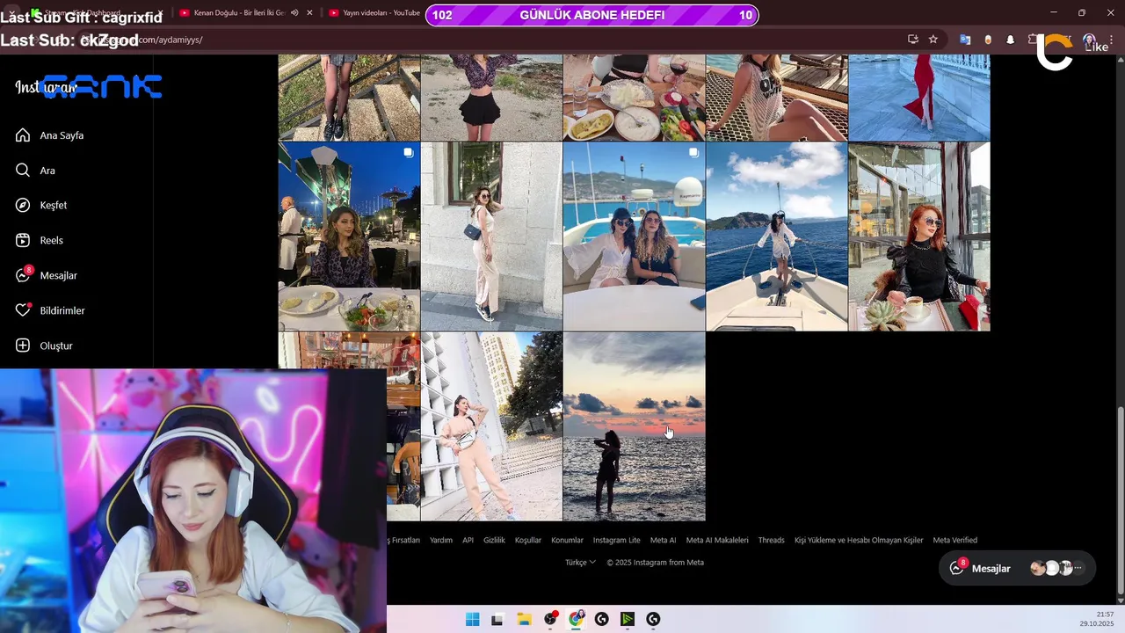This screenshot has height=633, width=1125.
Task: Close the Kenan Doğulu tab
Action: 309,13
